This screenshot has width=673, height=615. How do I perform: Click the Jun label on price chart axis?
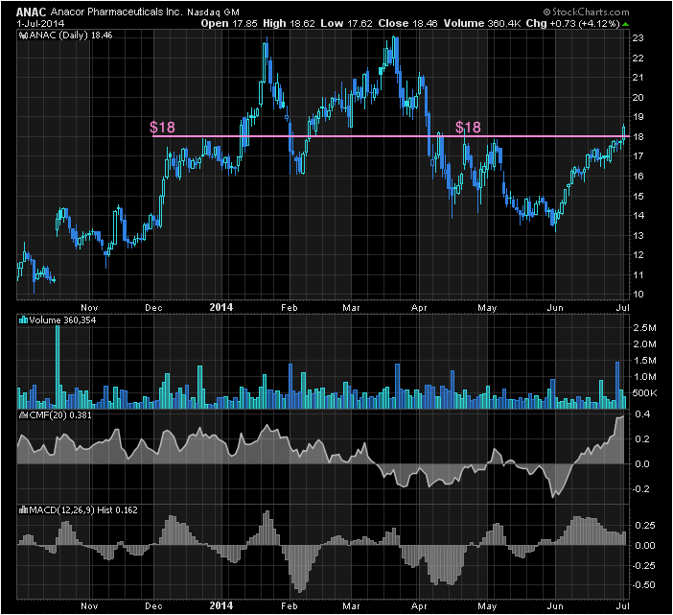[x=555, y=308]
